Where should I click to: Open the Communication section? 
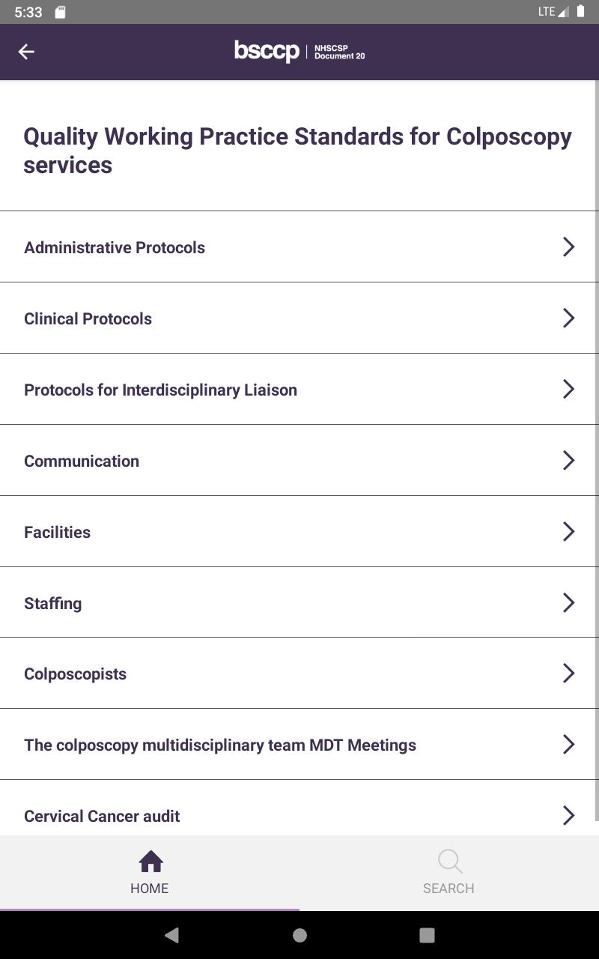pos(299,460)
